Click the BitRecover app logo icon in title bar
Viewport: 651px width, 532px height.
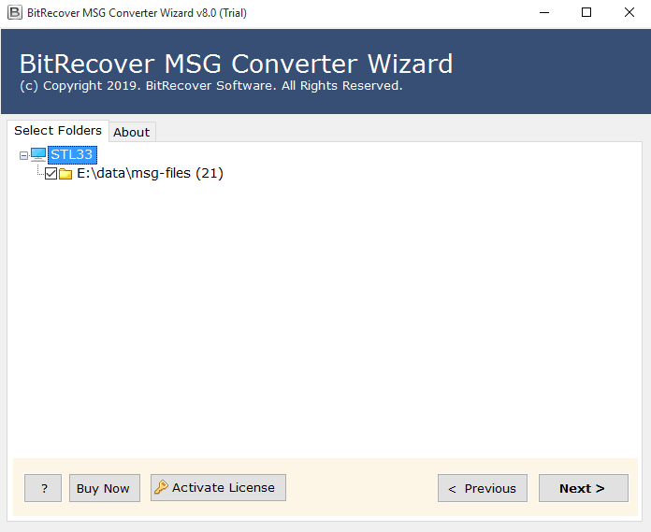pyautogui.click(x=15, y=12)
